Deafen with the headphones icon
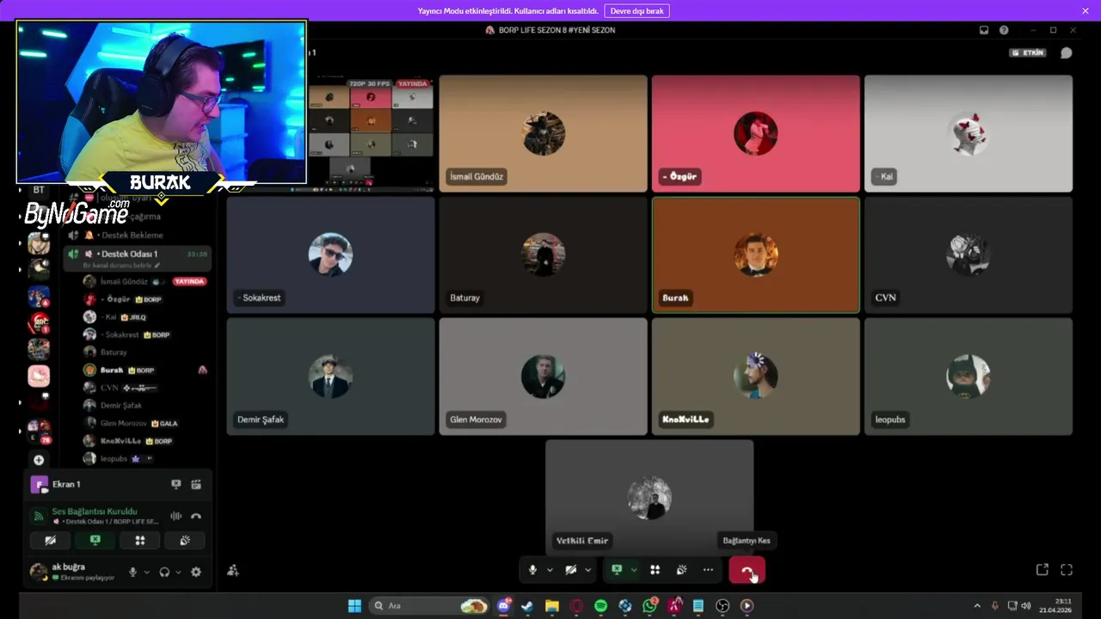Image resolution: width=1101 pixels, height=619 pixels. click(164, 572)
